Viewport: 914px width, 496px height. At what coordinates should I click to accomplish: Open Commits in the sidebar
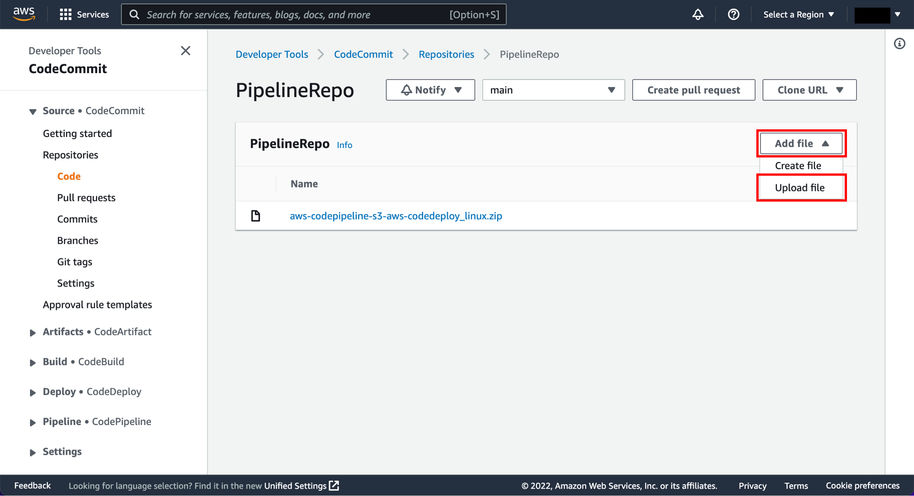click(77, 219)
